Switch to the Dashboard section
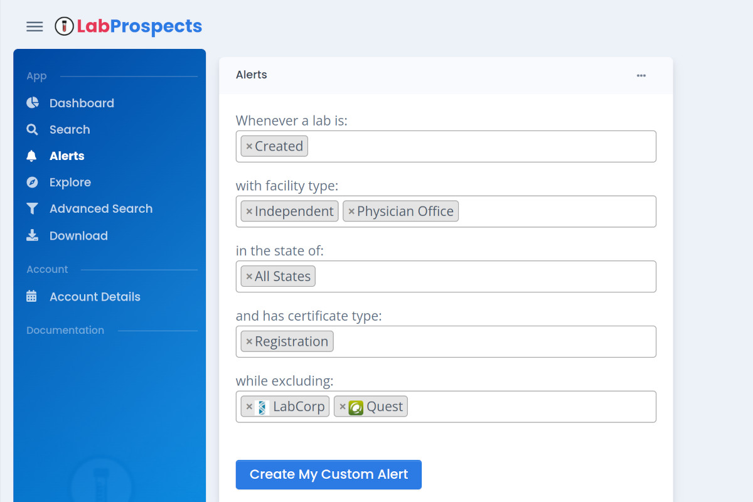The image size is (753, 502). [82, 103]
